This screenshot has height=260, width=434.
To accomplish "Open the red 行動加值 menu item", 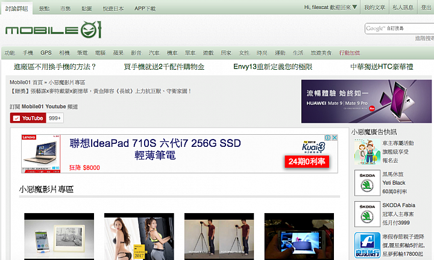I will 350,53.
